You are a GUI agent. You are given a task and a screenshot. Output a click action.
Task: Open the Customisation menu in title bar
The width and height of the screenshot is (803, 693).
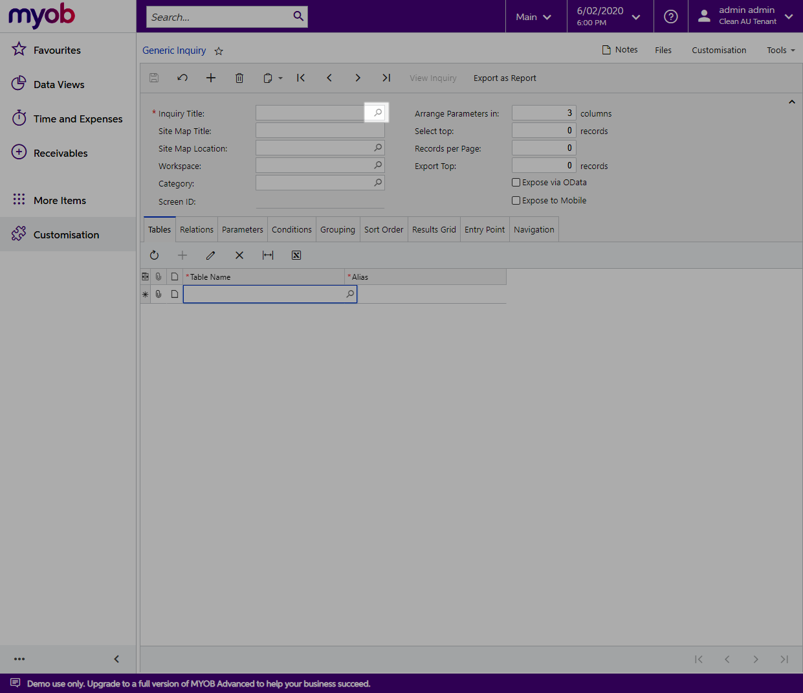pos(719,50)
